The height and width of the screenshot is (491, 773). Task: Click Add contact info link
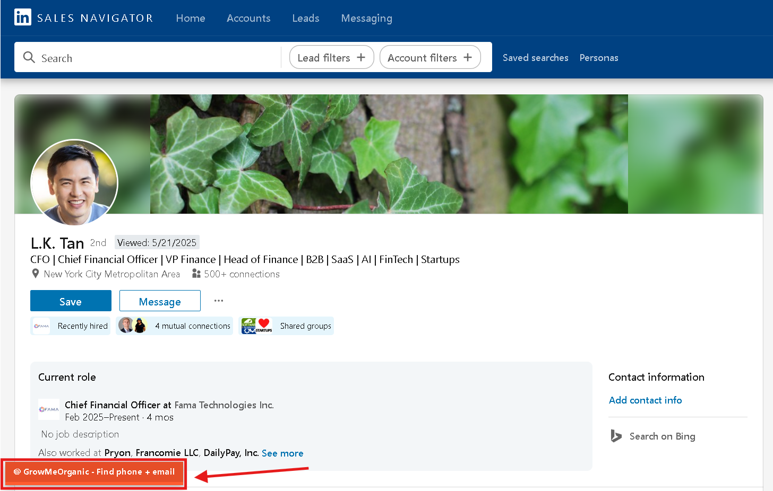(645, 400)
